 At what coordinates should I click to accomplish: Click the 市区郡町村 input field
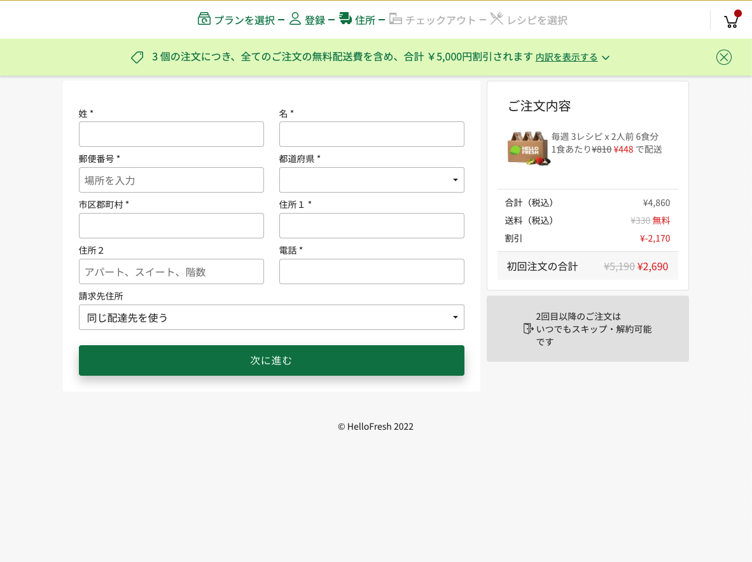tap(171, 226)
